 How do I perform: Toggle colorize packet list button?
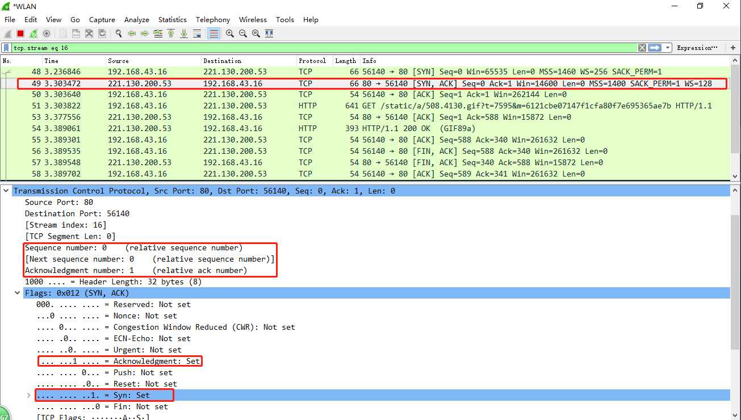[x=213, y=34]
